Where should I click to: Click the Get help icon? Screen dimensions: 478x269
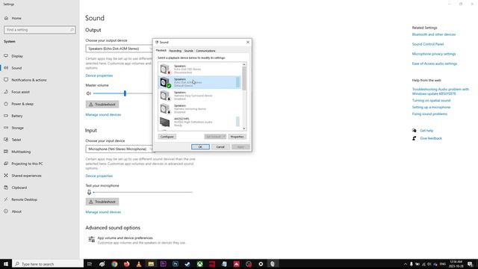click(414, 131)
